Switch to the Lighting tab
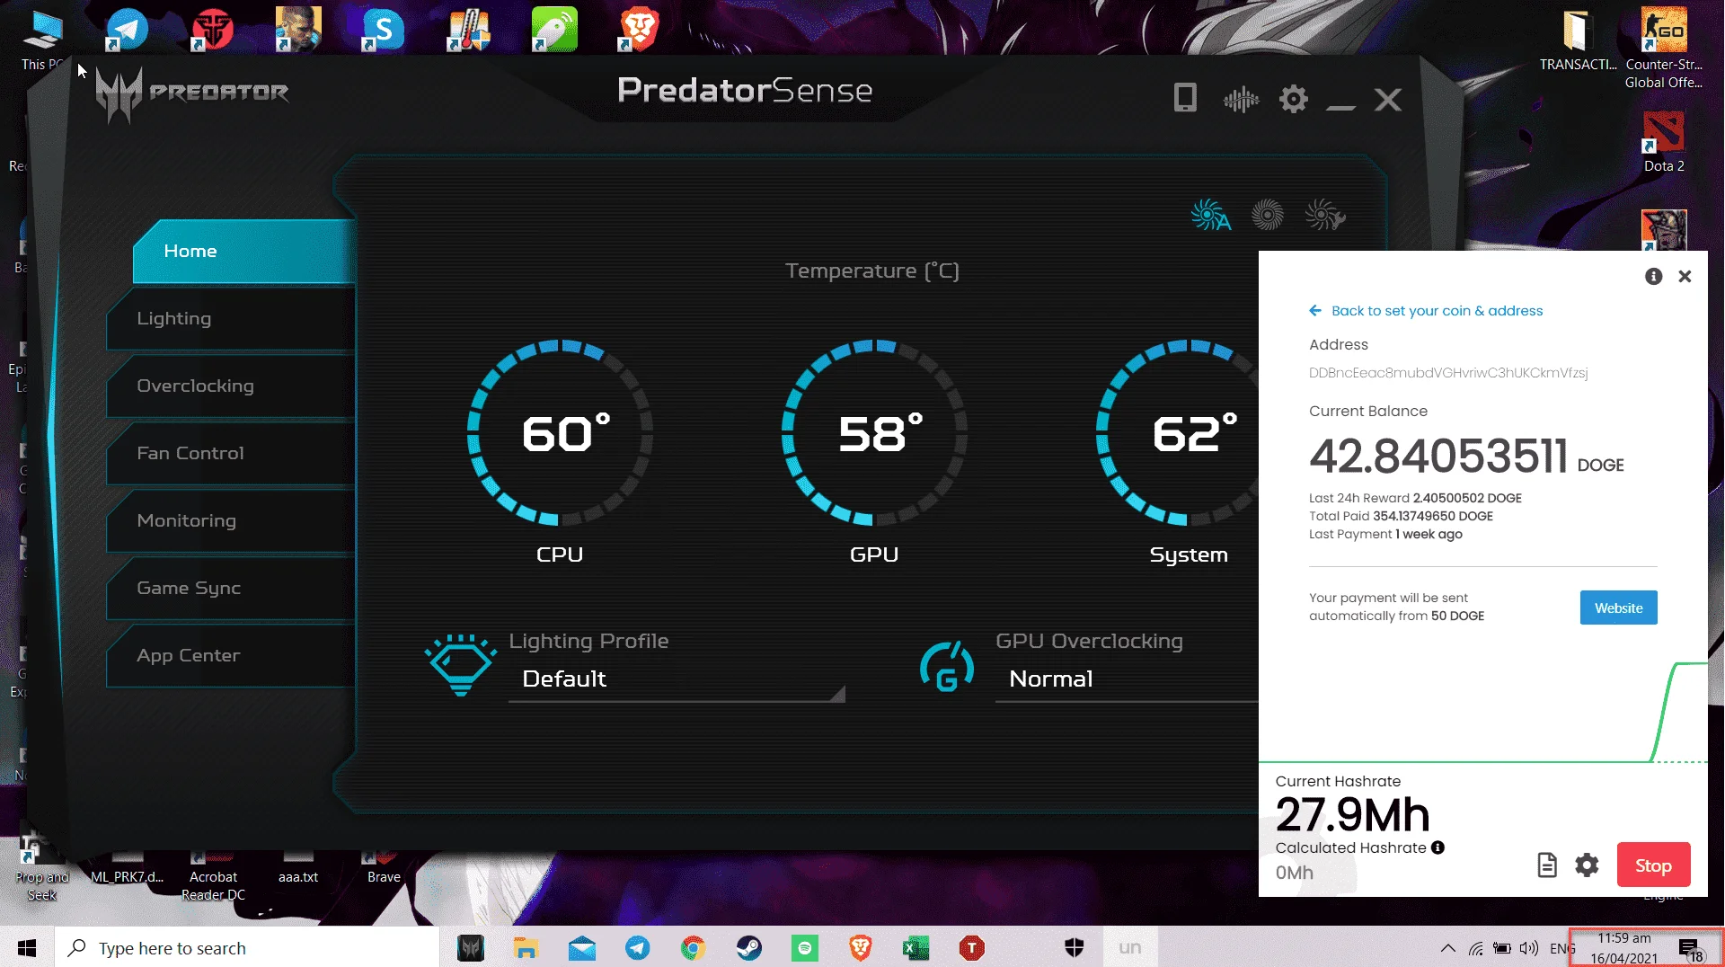 coord(231,318)
